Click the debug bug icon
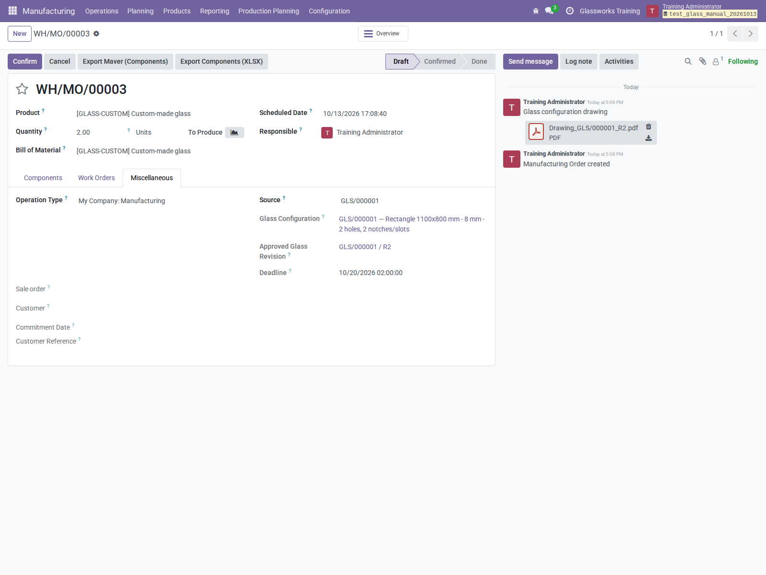 (536, 11)
